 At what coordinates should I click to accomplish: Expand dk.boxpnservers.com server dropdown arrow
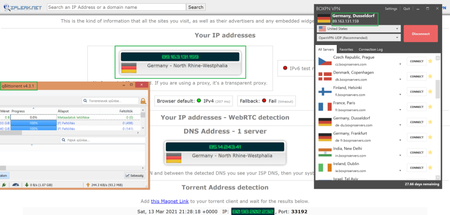click(x=400, y=80)
